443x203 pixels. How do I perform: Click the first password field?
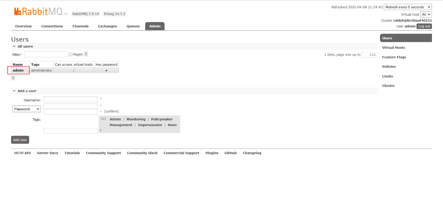pyautogui.click(x=71, y=106)
